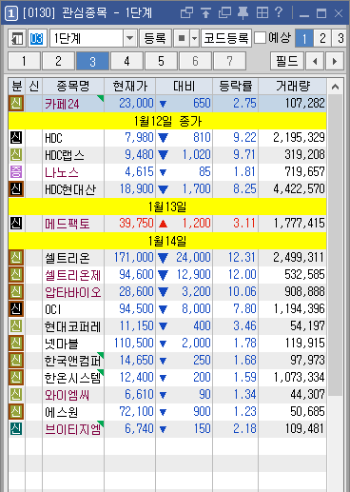Image resolution: width=350 pixels, height=492 pixels.
Task: Click the teal 신 icon on 브이티지엠 row
Action: 16,429
